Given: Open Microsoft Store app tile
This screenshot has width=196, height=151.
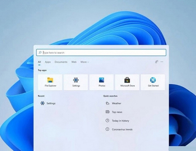Looking at the screenshot, I should [127, 82].
